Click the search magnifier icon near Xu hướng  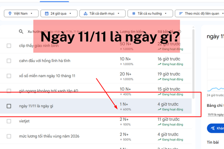coord(21,31)
